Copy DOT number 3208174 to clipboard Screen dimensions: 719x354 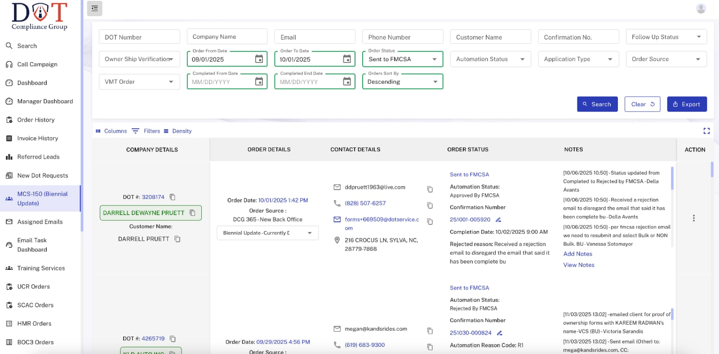(173, 197)
